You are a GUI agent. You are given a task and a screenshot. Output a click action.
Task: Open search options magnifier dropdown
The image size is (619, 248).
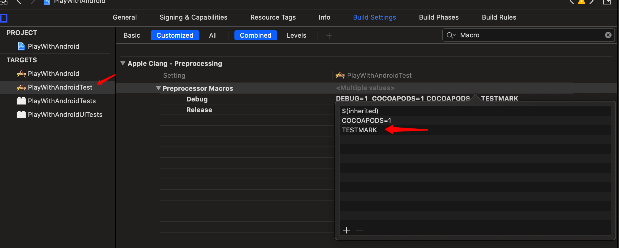pos(451,35)
